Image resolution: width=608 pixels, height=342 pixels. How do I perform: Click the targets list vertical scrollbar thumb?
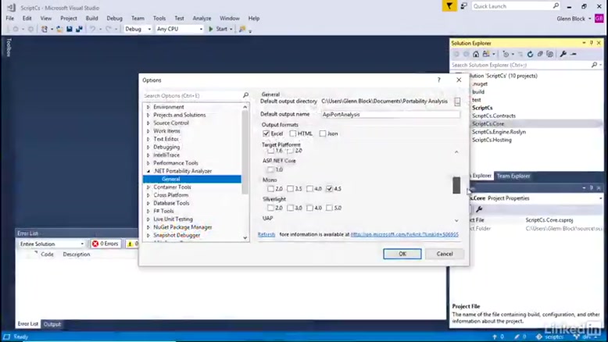[456, 185]
